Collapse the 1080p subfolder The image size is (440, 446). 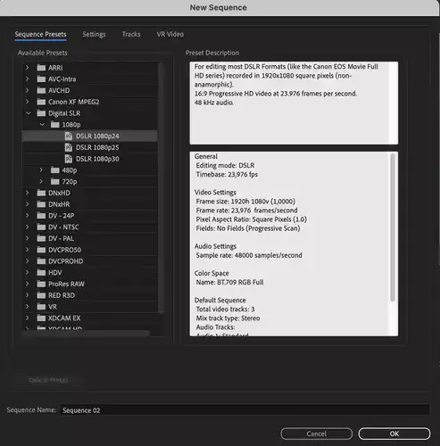pos(42,125)
